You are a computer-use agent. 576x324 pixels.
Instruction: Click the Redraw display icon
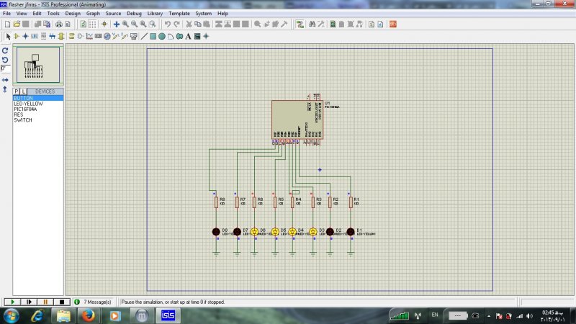point(84,24)
